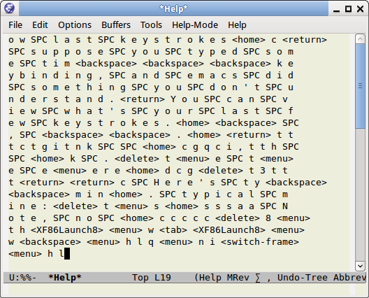The width and height of the screenshot is (369, 298).
Task: Close the *Help* window
Action: tap(360, 9)
